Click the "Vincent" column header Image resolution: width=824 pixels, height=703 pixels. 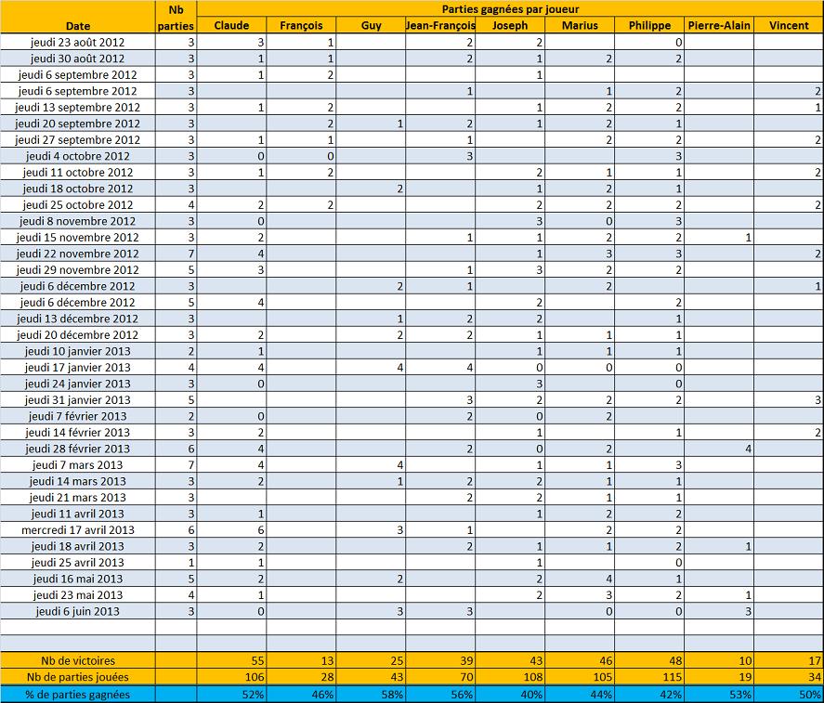(x=789, y=25)
